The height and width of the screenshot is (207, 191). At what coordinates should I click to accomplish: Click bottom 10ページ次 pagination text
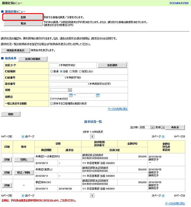(x=180, y=196)
